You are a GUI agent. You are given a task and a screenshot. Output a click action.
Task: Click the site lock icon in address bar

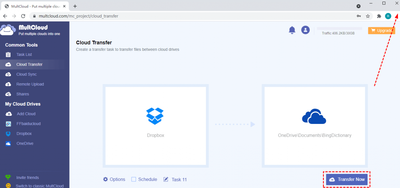point(34,16)
